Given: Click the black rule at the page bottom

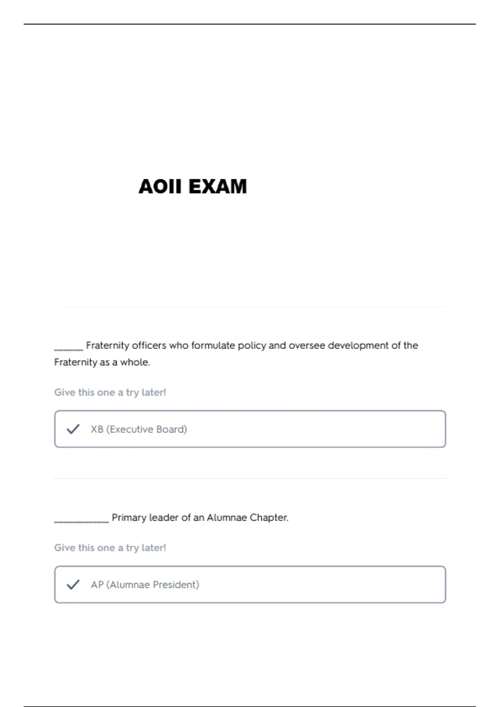Looking at the screenshot, I should coord(249,706).
